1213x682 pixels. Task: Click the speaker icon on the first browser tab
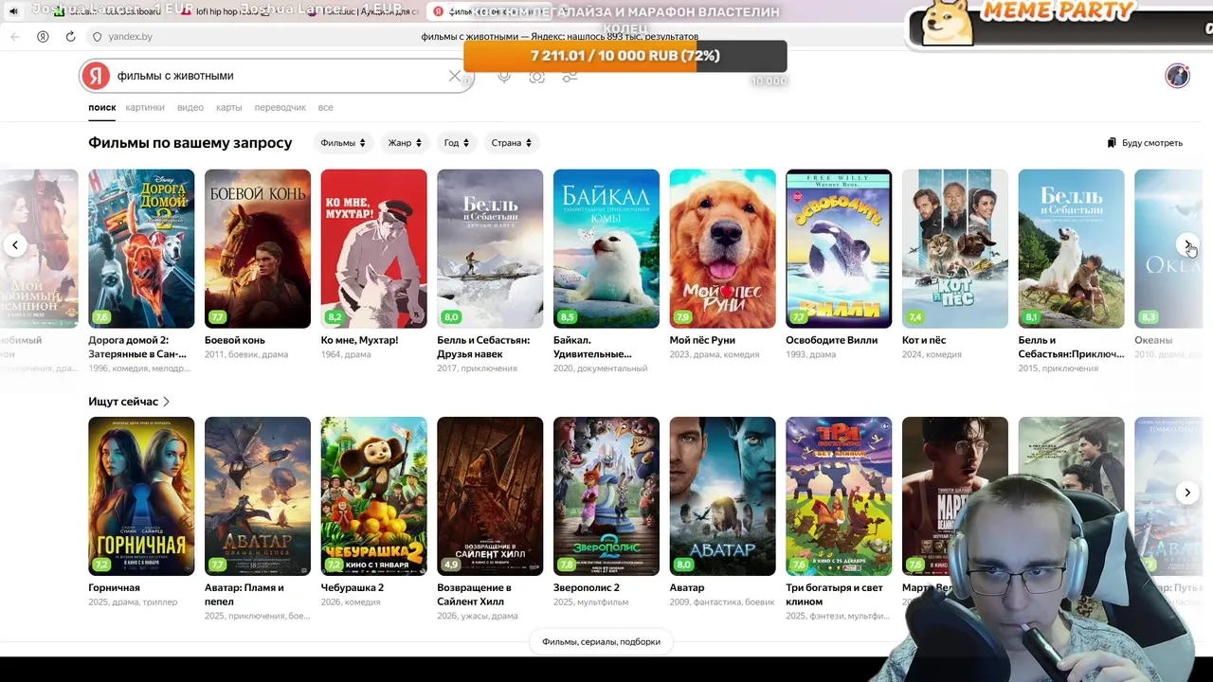coord(13,10)
